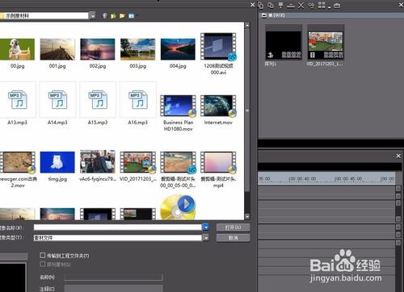
Task: Click the file list scrollbar thumb
Action: 247,111
